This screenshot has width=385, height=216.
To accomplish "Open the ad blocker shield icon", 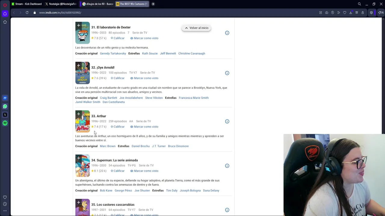I will [x=333, y=13].
